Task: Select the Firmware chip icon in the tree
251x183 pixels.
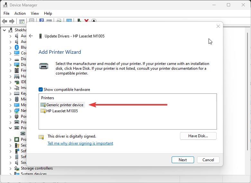Action: pos(17,70)
